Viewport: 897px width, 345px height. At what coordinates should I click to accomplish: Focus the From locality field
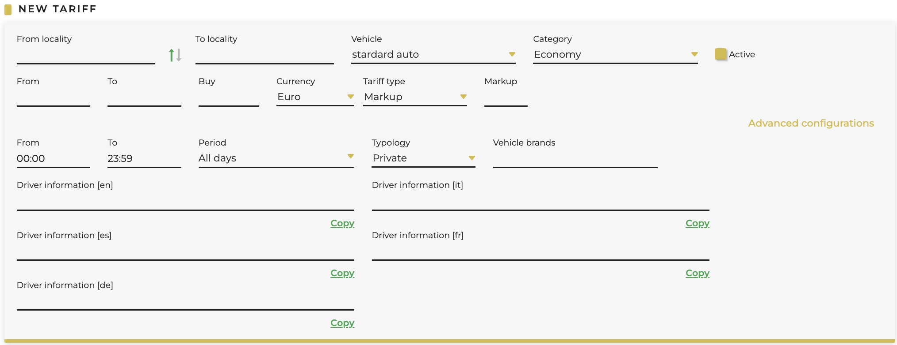(86, 56)
